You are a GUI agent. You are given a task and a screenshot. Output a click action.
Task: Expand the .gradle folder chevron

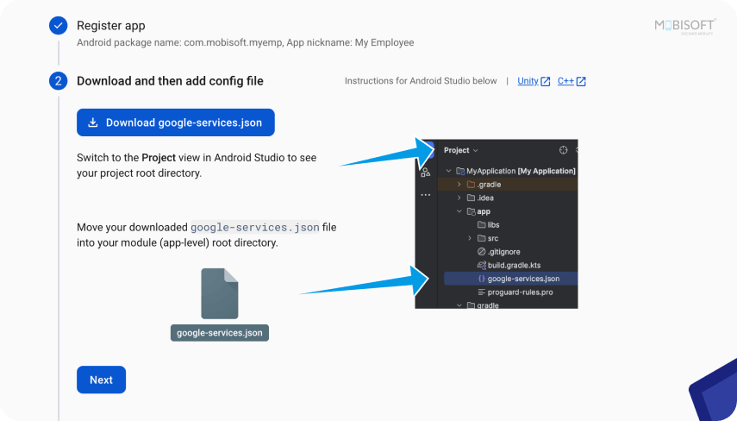click(459, 185)
